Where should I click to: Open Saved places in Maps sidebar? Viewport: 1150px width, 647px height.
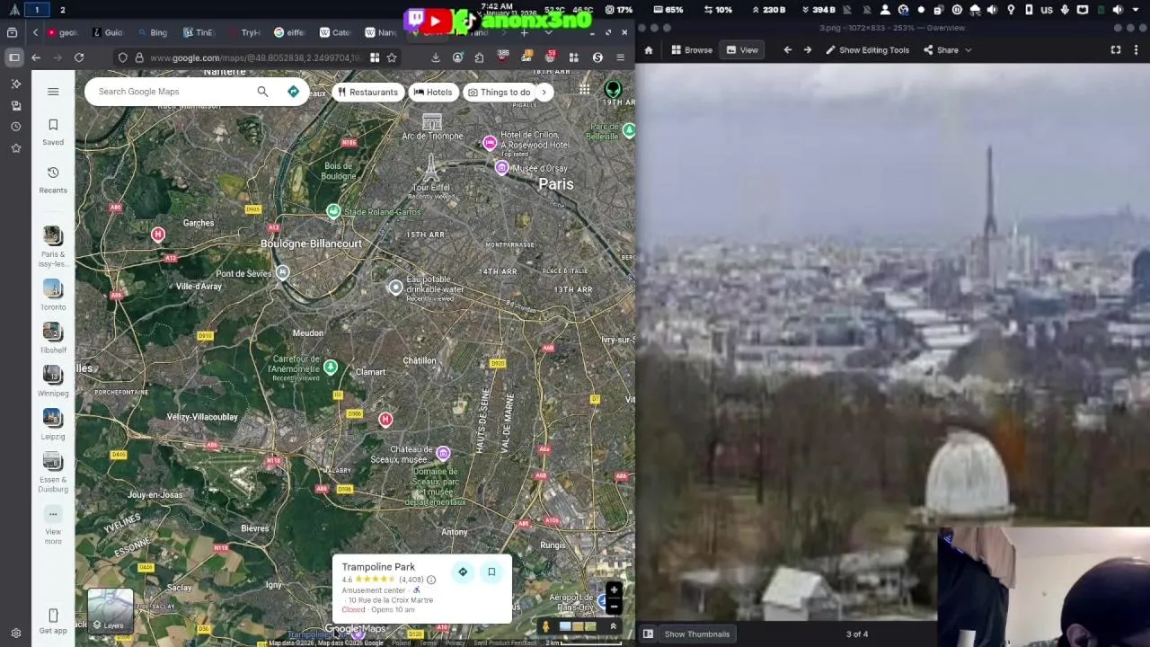click(53, 131)
